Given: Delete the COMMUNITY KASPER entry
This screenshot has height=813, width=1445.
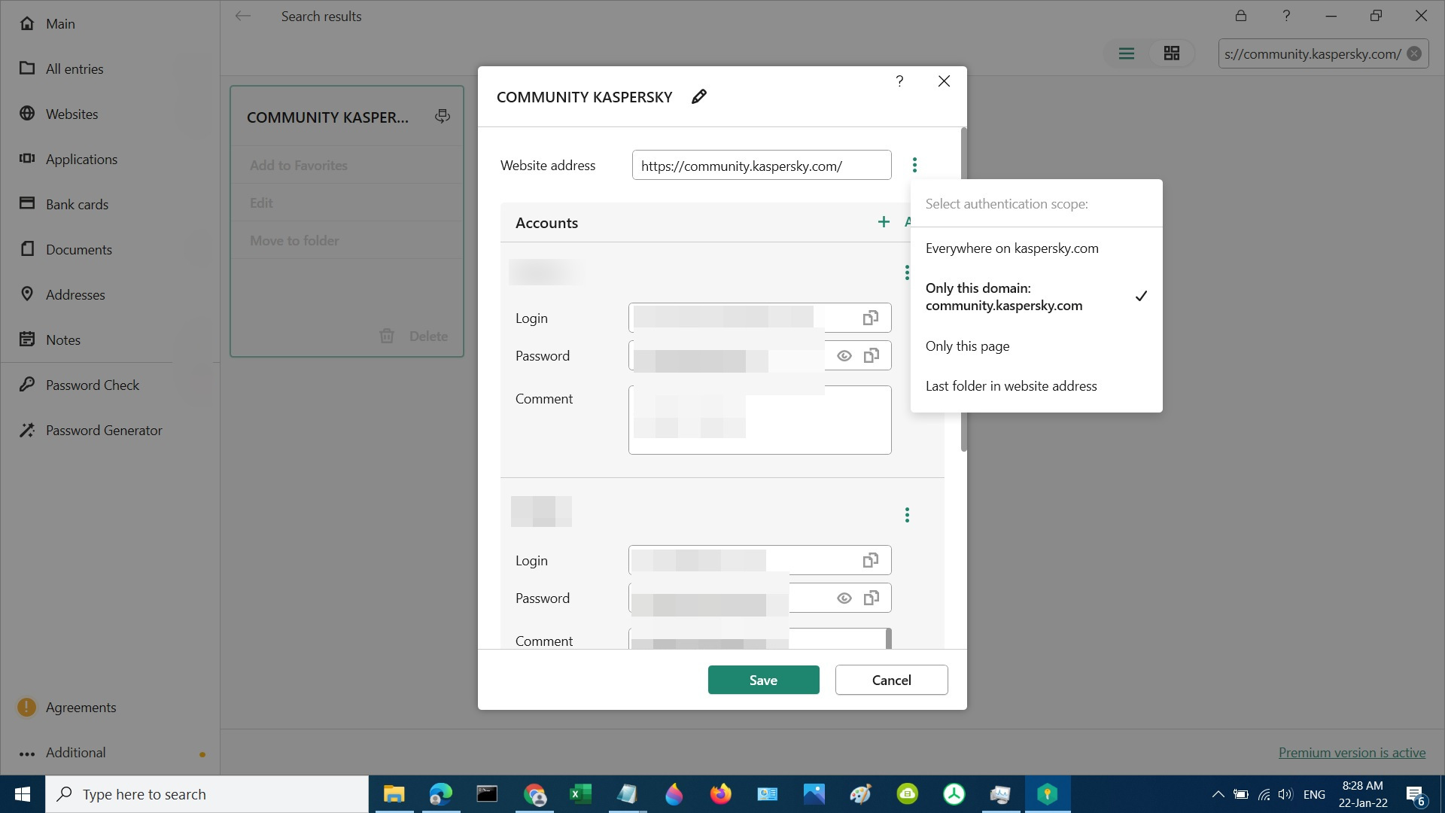Looking at the screenshot, I should 414,336.
